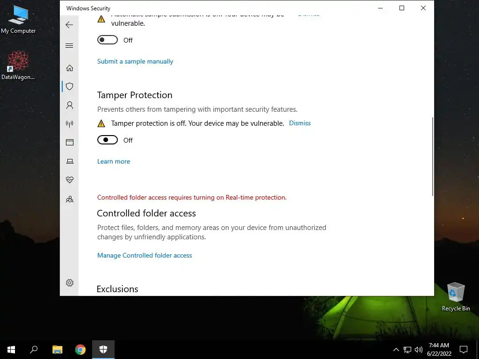Screen dimensions: 479x359
Task: Toggle automatic sample submission switch
Action: click(108, 40)
